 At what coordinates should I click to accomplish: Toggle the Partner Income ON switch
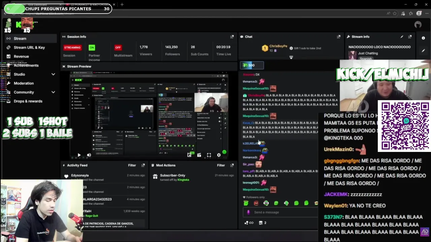point(92,47)
